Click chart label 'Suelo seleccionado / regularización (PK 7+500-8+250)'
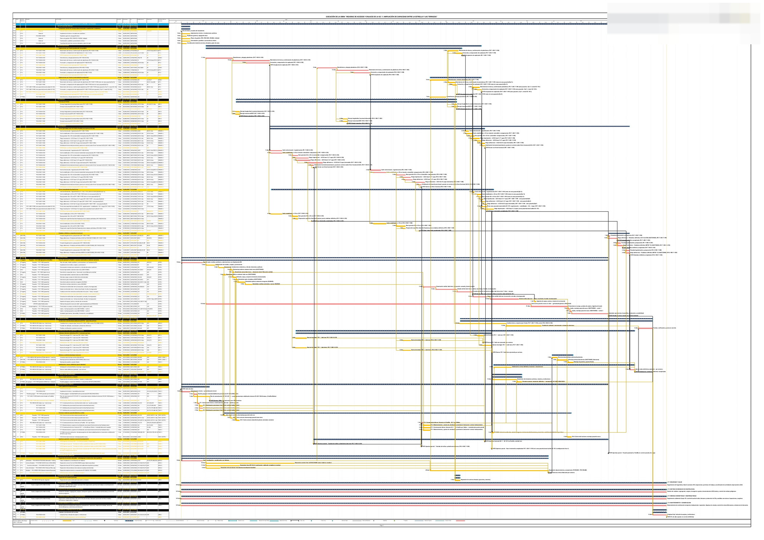764x540 pixels. click(298, 150)
